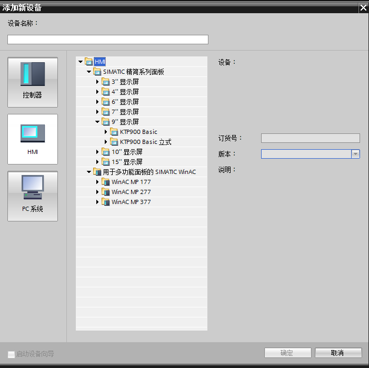The image size is (369, 368).
Task: Click folder icon of WinAC MP 277
Action: coord(106,192)
